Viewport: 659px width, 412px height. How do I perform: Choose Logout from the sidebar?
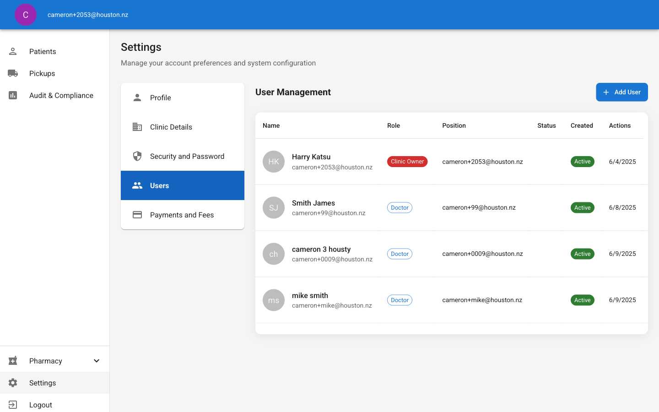[x=55, y=405]
